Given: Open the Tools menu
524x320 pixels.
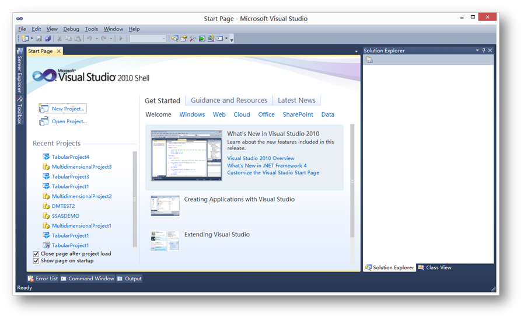Looking at the screenshot, I should (91, 29).
